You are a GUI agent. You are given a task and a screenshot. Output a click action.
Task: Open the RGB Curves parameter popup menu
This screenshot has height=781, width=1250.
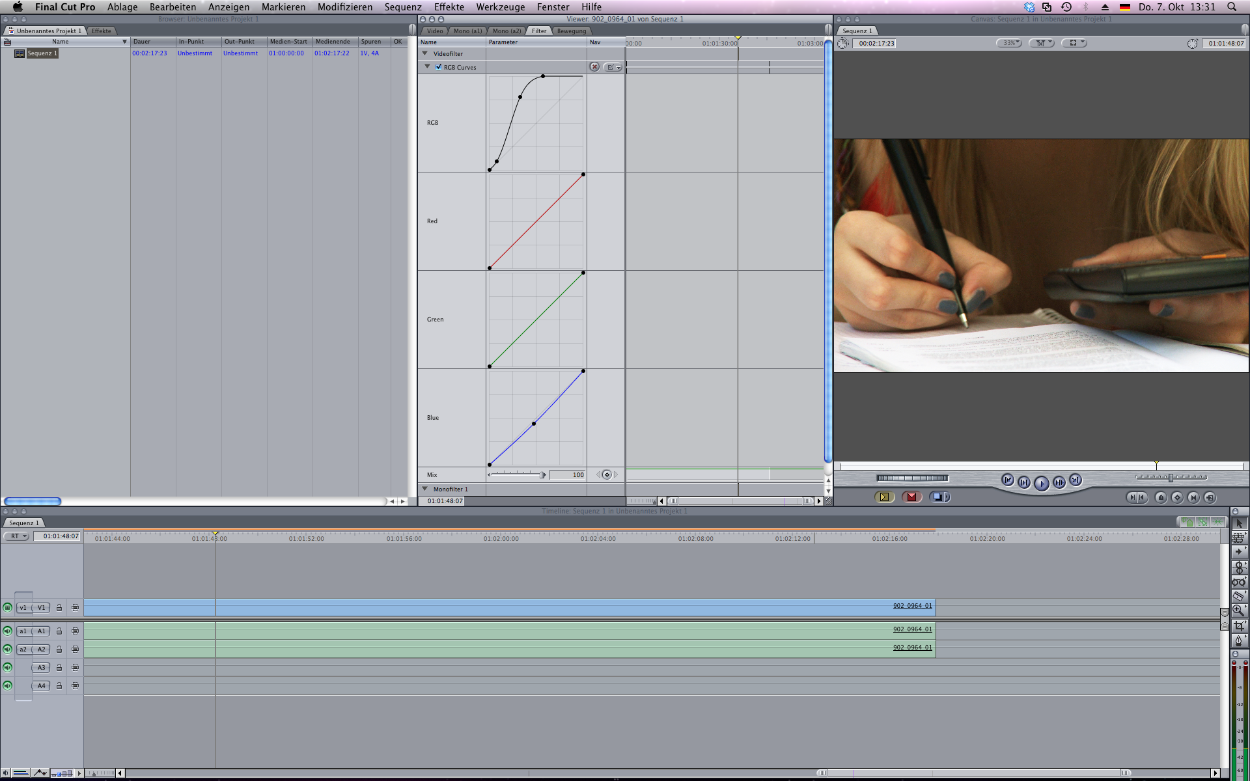(x=613, y=67)
